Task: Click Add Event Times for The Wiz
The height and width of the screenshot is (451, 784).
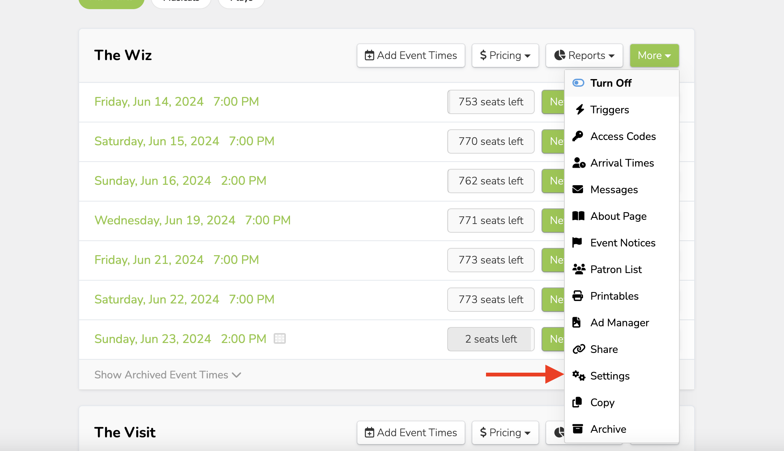Action: [411, 56]
